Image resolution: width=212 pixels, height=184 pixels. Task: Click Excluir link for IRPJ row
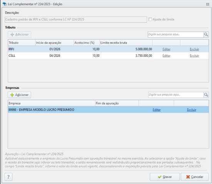tap(194, 49)
